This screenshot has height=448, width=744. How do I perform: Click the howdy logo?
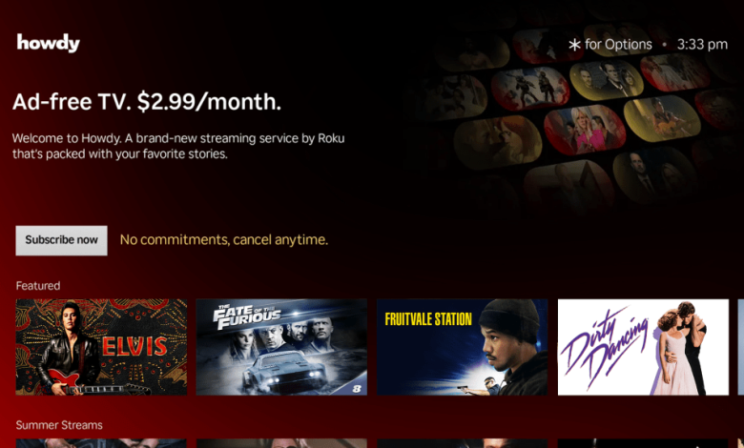(x=48, y=43)
